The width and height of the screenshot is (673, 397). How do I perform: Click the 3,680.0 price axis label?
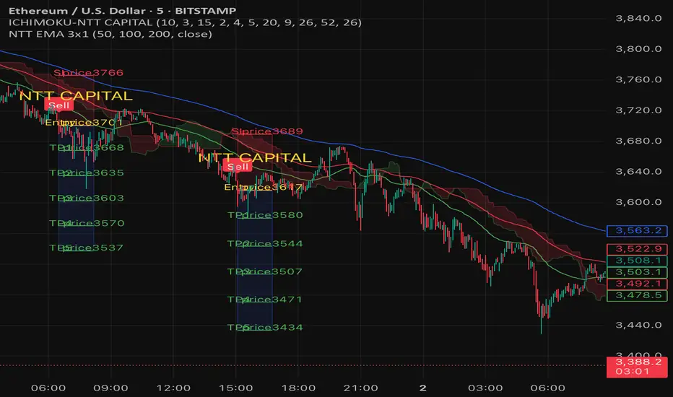638,141
